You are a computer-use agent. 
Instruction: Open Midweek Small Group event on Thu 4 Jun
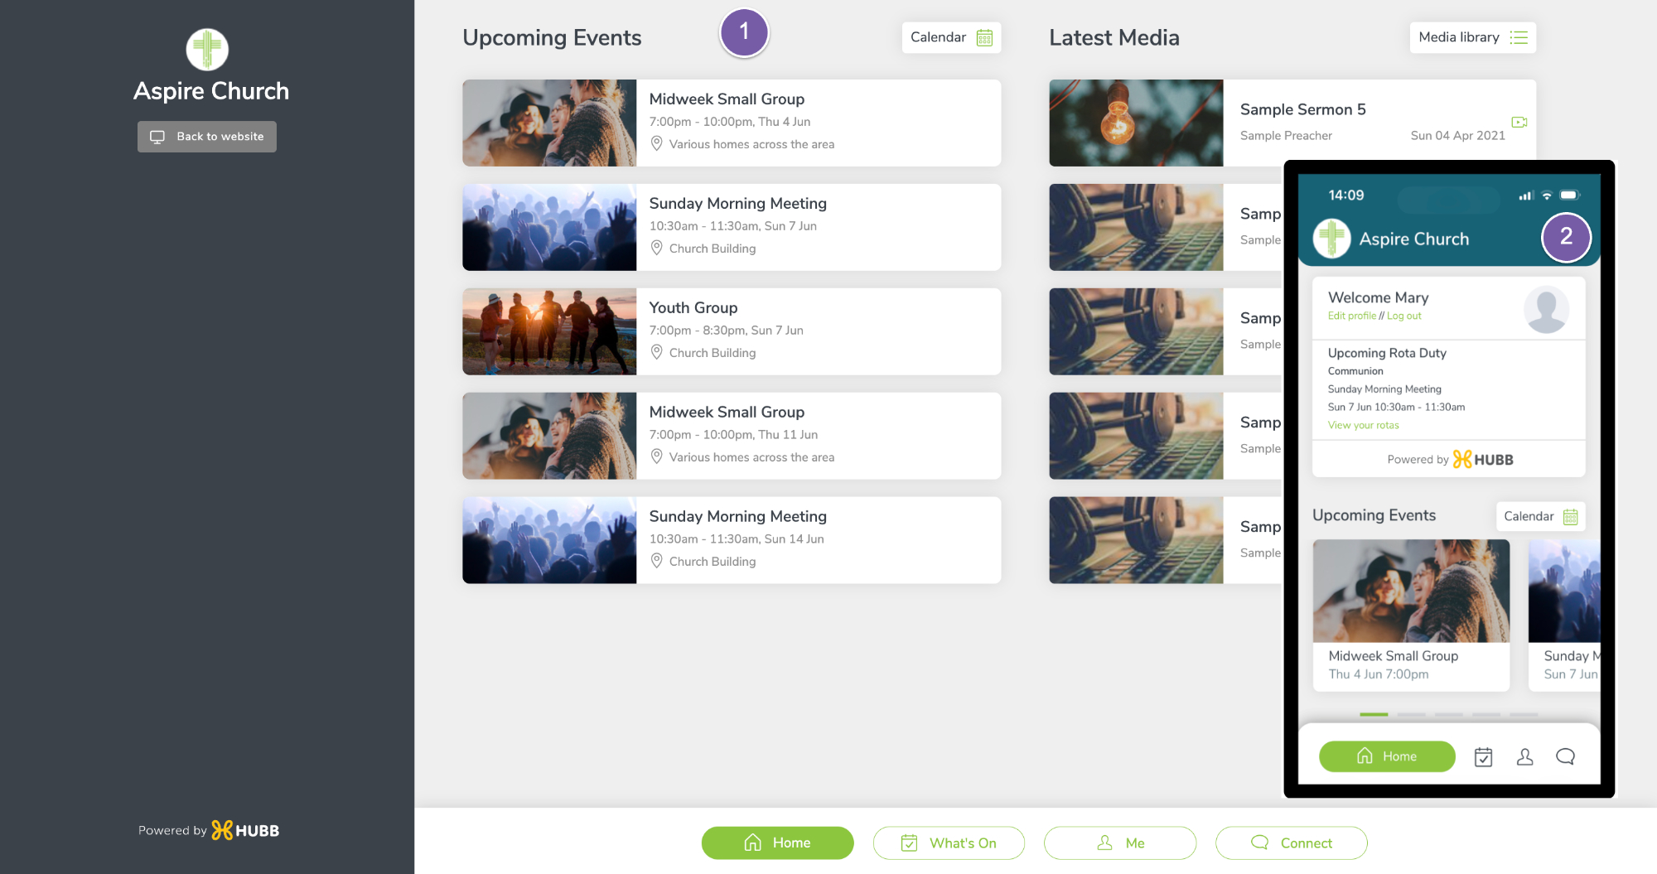point(732,123)
